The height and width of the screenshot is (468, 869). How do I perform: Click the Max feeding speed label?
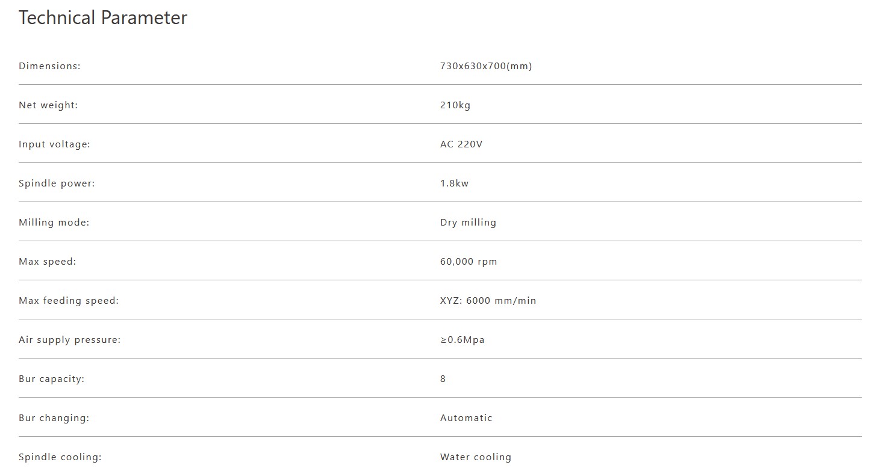click(x=69, y=301)
